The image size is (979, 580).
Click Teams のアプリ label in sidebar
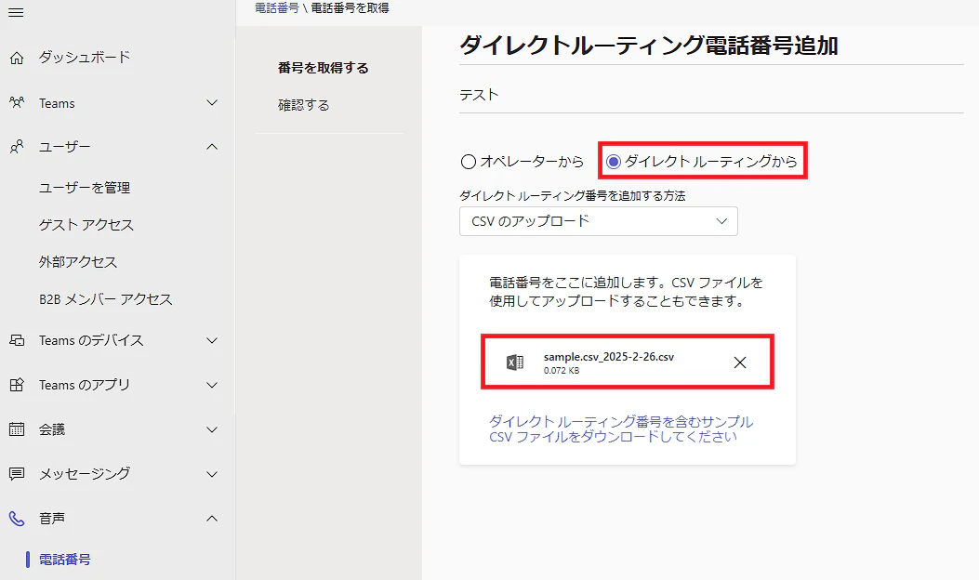pyautogui.click(x=85, y=385)
